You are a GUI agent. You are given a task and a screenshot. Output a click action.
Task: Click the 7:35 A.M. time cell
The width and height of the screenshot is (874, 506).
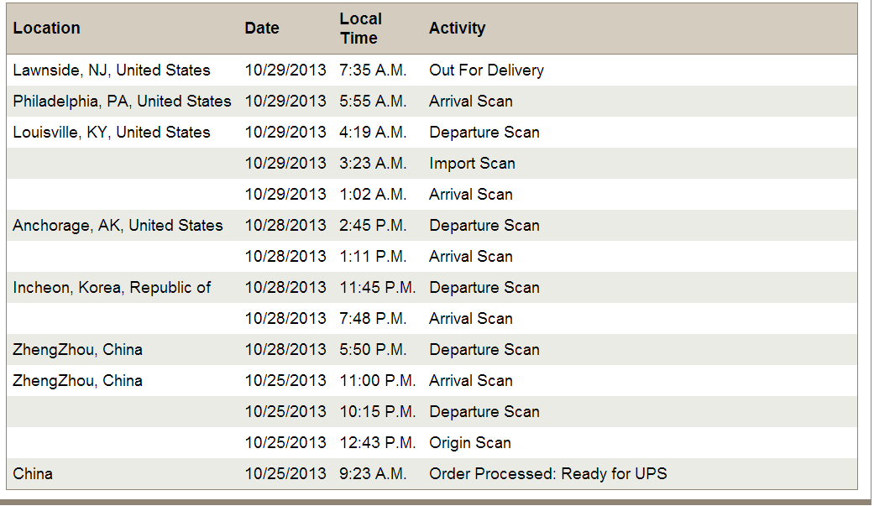pos(373,70)
